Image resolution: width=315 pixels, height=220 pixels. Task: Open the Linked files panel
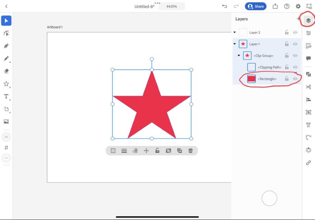308,163
